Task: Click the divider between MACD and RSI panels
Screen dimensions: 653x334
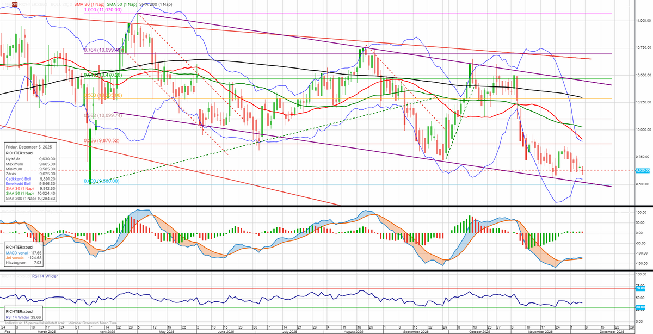Action: click(326, 270)
